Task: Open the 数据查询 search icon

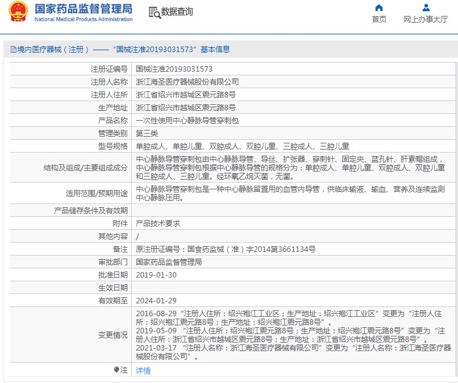Action: point(155,12)
